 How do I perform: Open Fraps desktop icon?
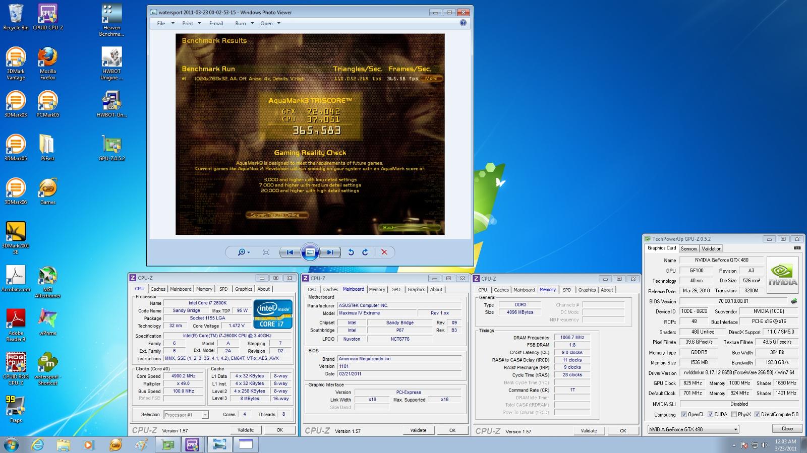[16, 410]
